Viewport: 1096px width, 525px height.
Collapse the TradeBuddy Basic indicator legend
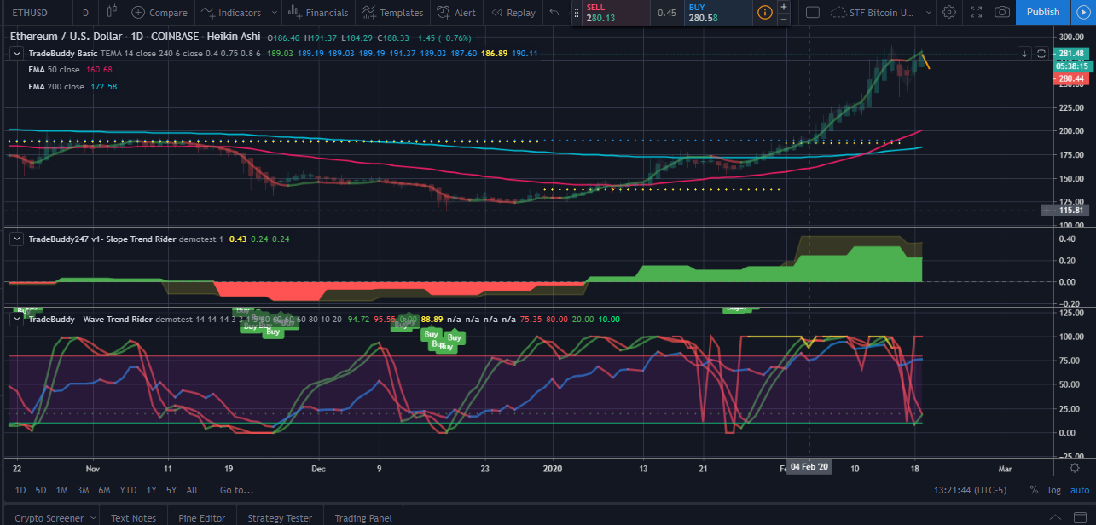pos(17,53)
